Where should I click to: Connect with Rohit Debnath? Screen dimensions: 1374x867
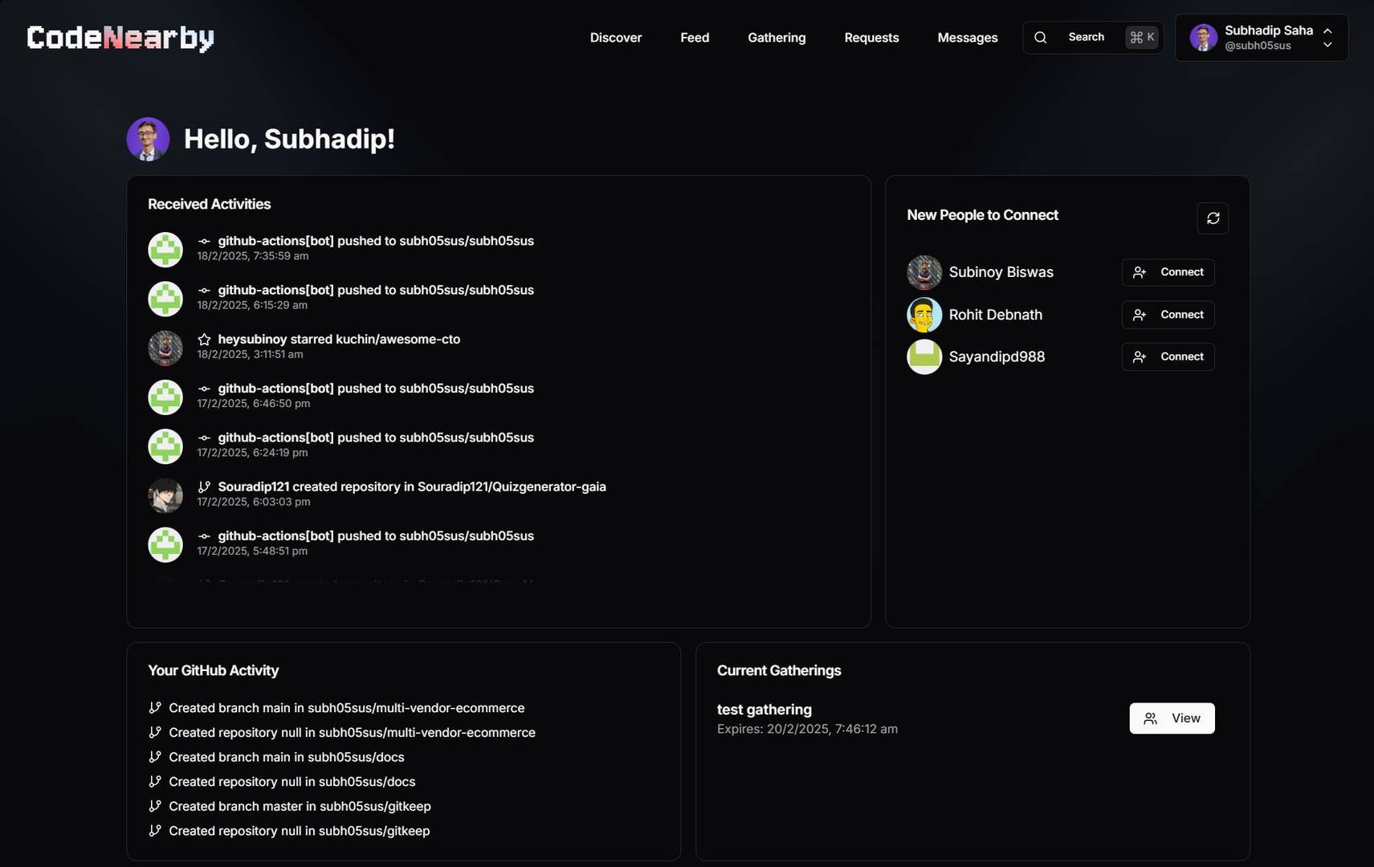pyautogui.click(x=1168, y=314)
